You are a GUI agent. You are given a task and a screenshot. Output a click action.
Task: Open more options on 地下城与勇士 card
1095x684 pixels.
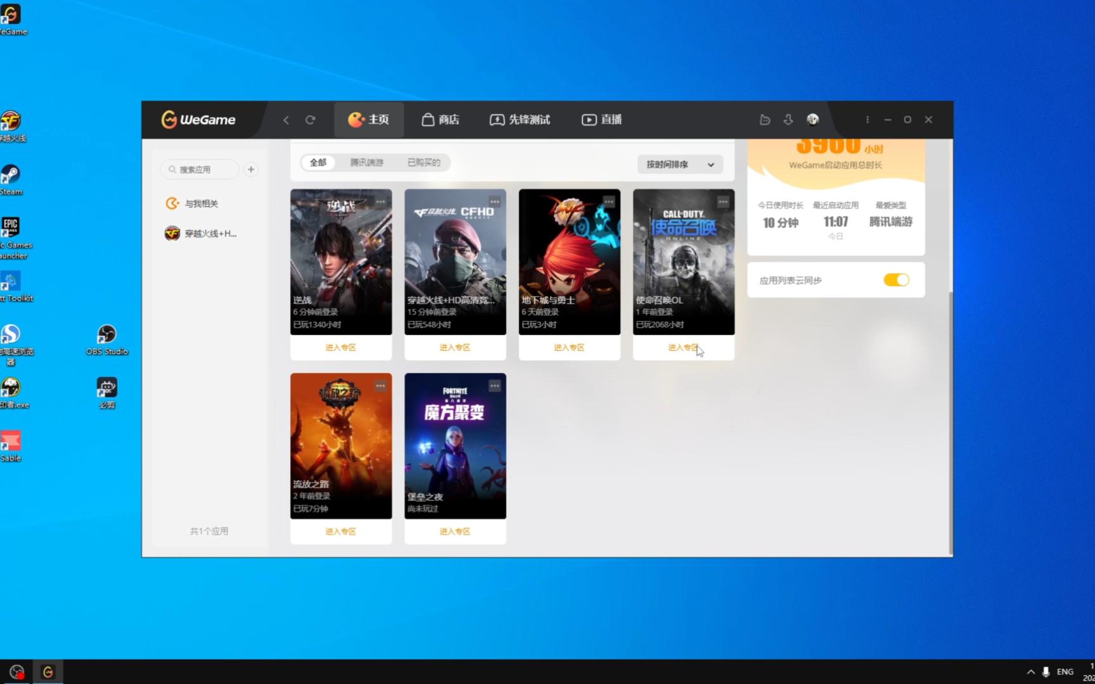click(608, 201)
